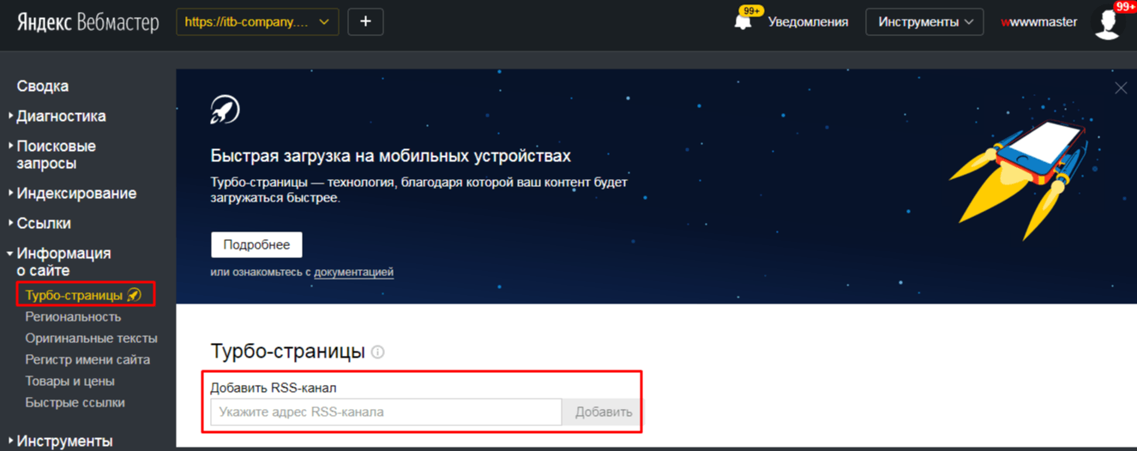Click the rocket icon in banner
This screenshot has height=451, width=1137.
coord(225,109)
